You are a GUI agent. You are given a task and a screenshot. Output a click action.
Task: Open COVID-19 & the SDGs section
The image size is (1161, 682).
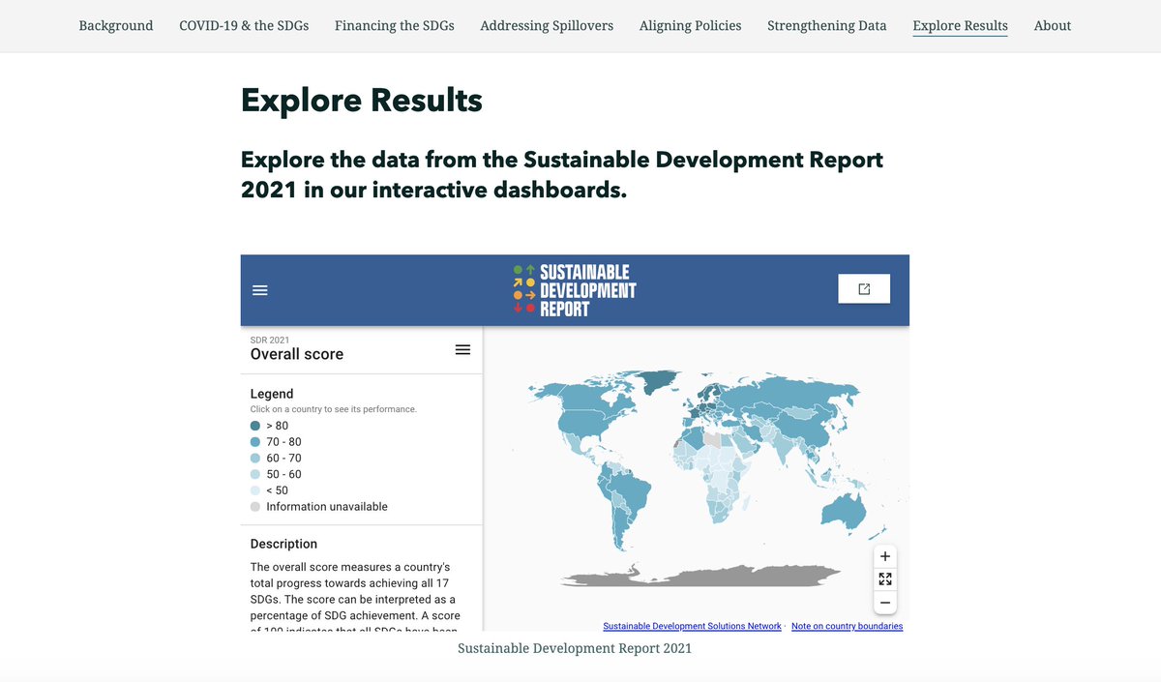pyautogui.click(x=244, y=26)
